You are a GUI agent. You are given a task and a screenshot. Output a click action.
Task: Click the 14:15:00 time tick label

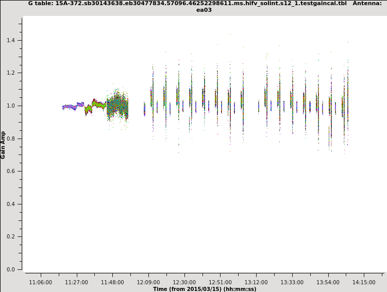click(x=364, y=282)
